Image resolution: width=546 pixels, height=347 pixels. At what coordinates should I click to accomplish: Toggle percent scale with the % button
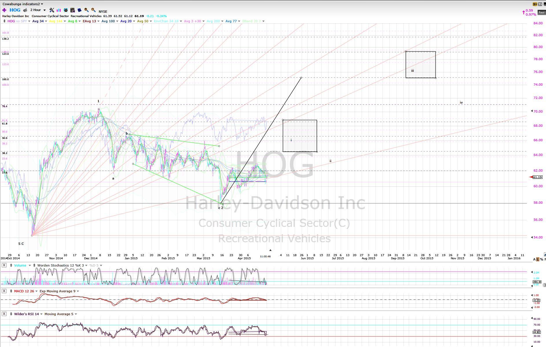[x=542, y=259]
